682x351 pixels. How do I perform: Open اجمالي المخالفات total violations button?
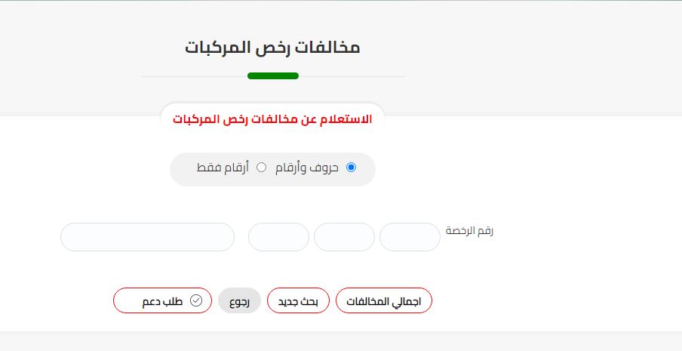(x=383, y=300)
